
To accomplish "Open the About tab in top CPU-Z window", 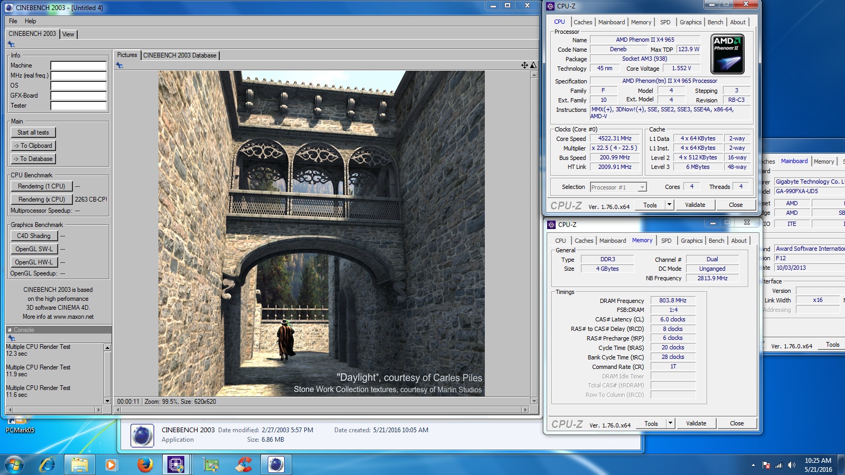I will tap(738, 22).
